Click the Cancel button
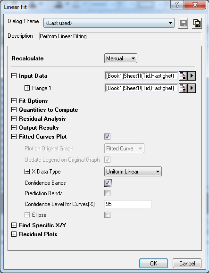 (x=187, y=263)
